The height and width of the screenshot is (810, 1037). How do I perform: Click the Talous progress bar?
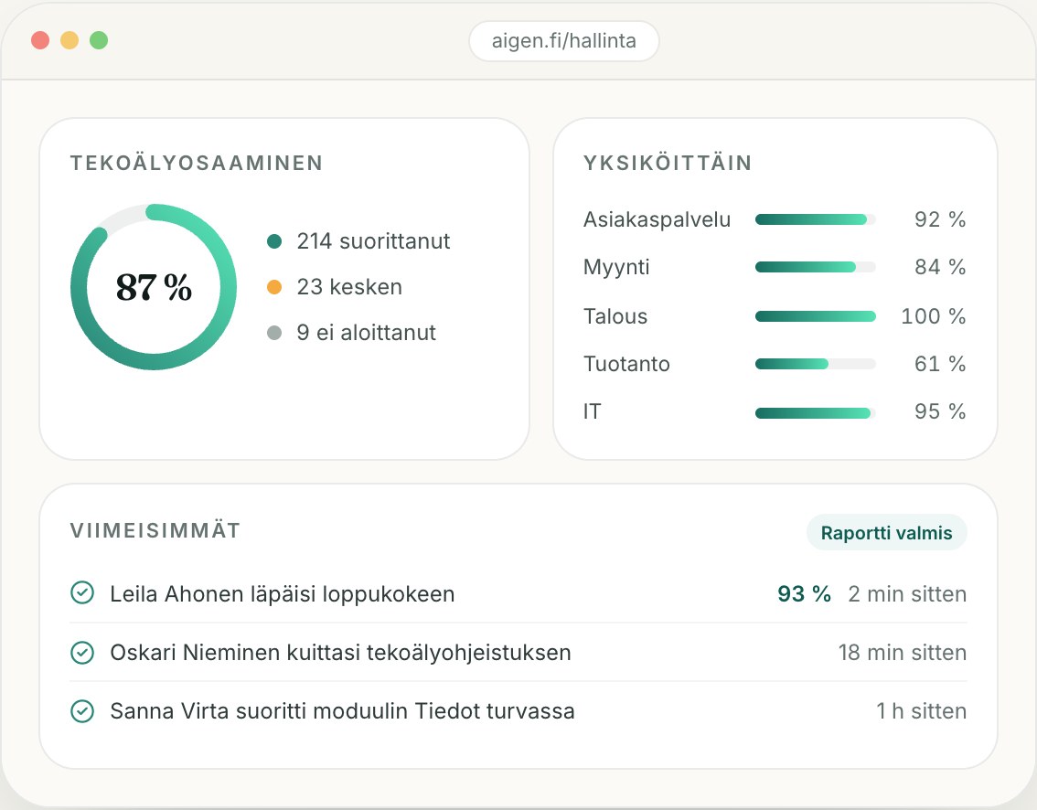pyautogui.click(x=816, y=316)
